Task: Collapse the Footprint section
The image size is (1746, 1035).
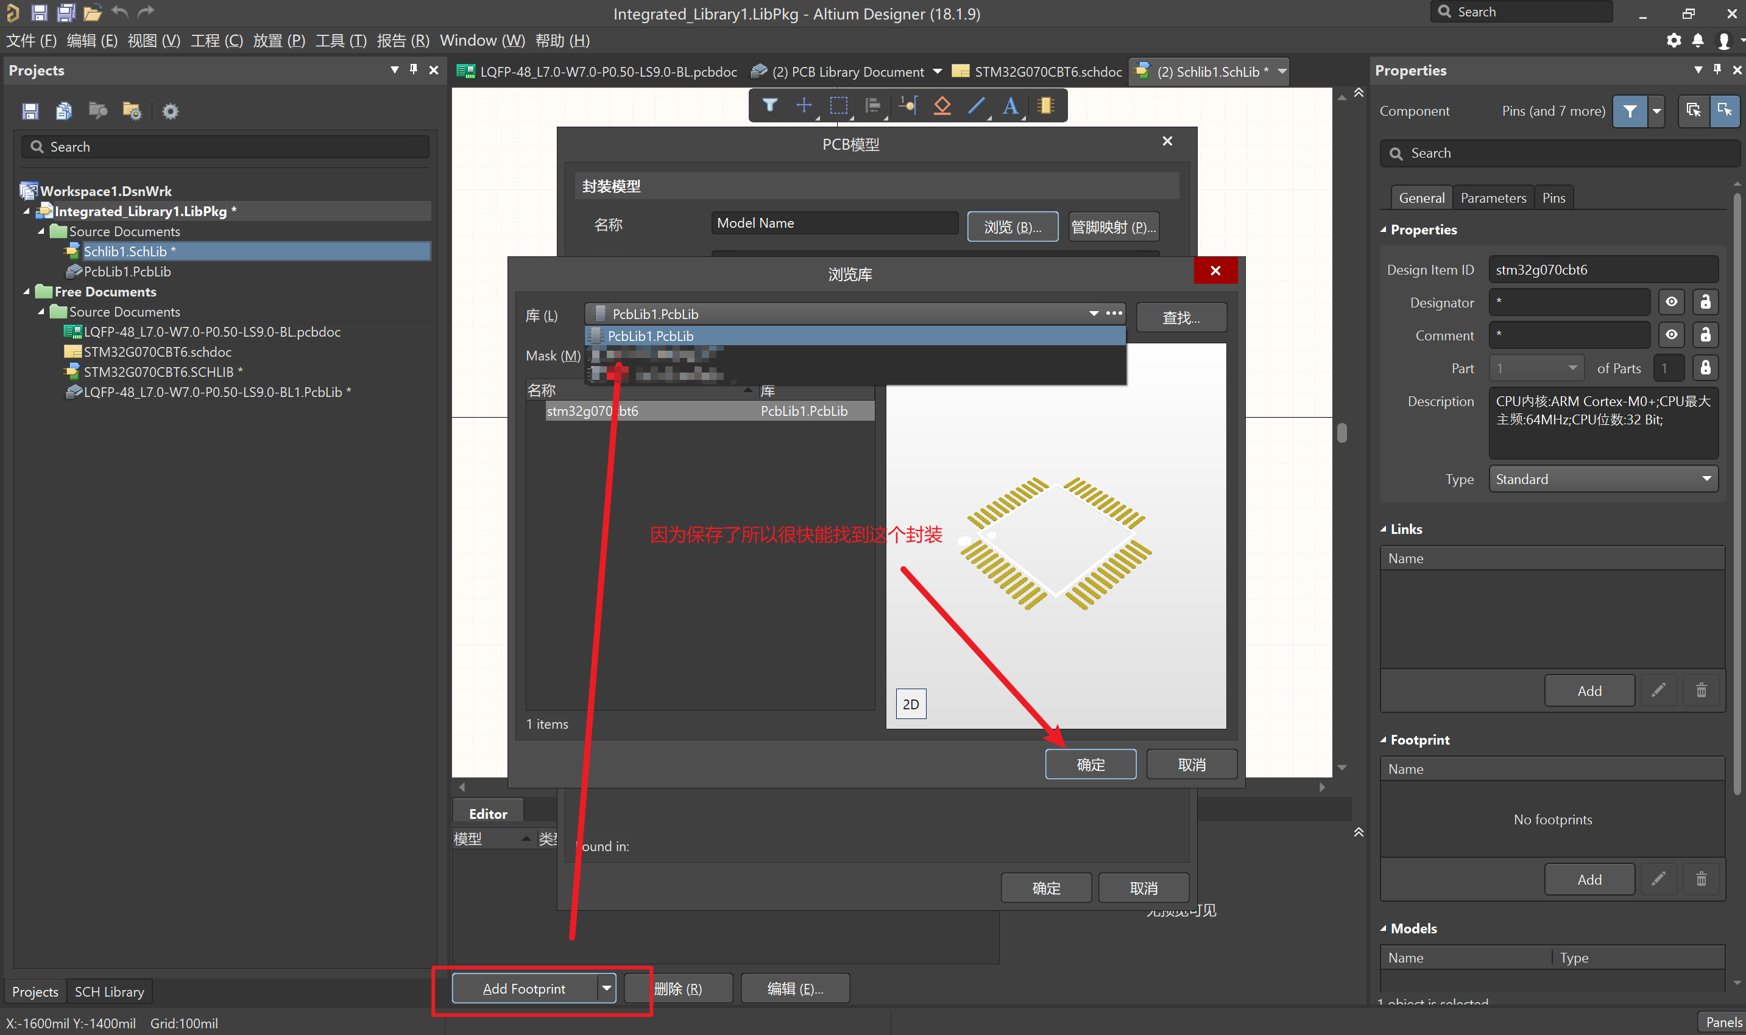Action: coord(1383,740)
